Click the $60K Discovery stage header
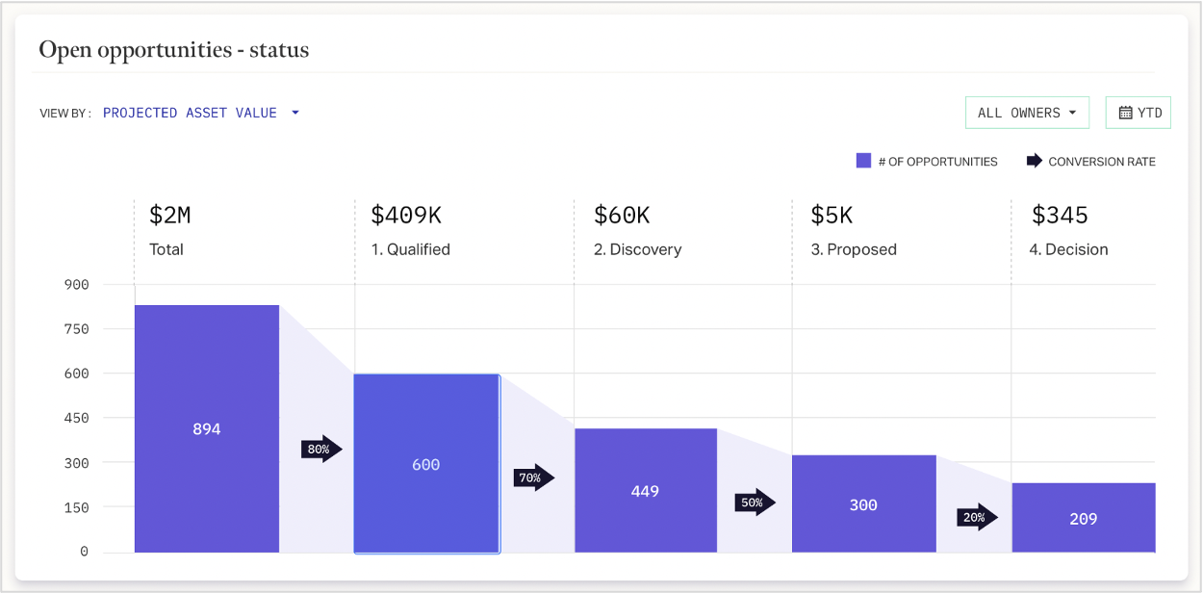This screenshot has height=593, width=1203. (x=637, y=231)
